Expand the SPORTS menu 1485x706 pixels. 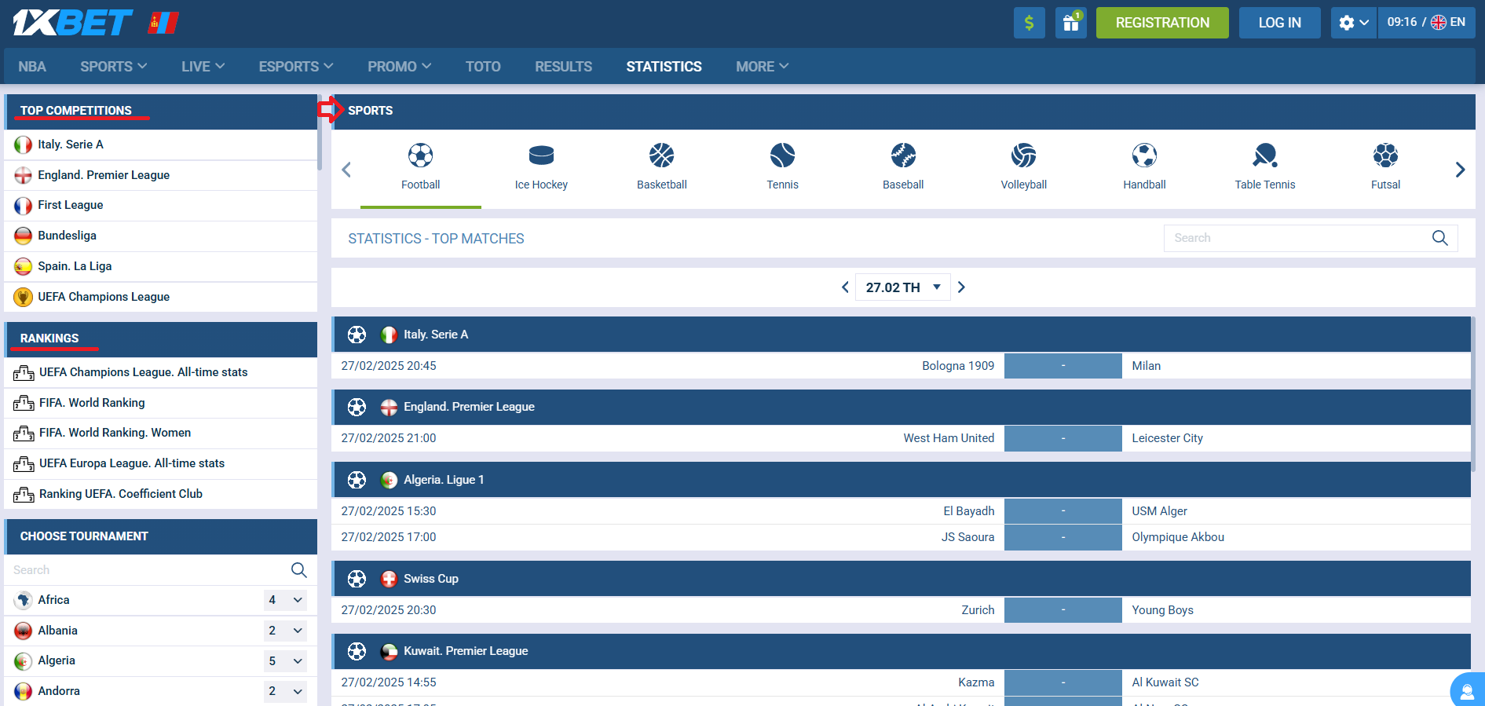[113, 67]
